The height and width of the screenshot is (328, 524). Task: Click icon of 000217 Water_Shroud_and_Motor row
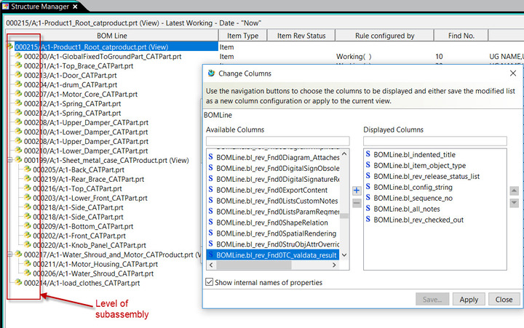[x=18, y=255]
